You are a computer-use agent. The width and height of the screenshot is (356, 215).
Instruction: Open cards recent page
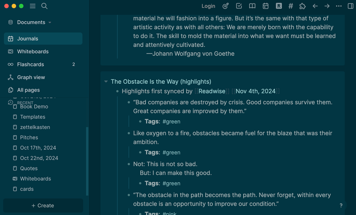27,189
